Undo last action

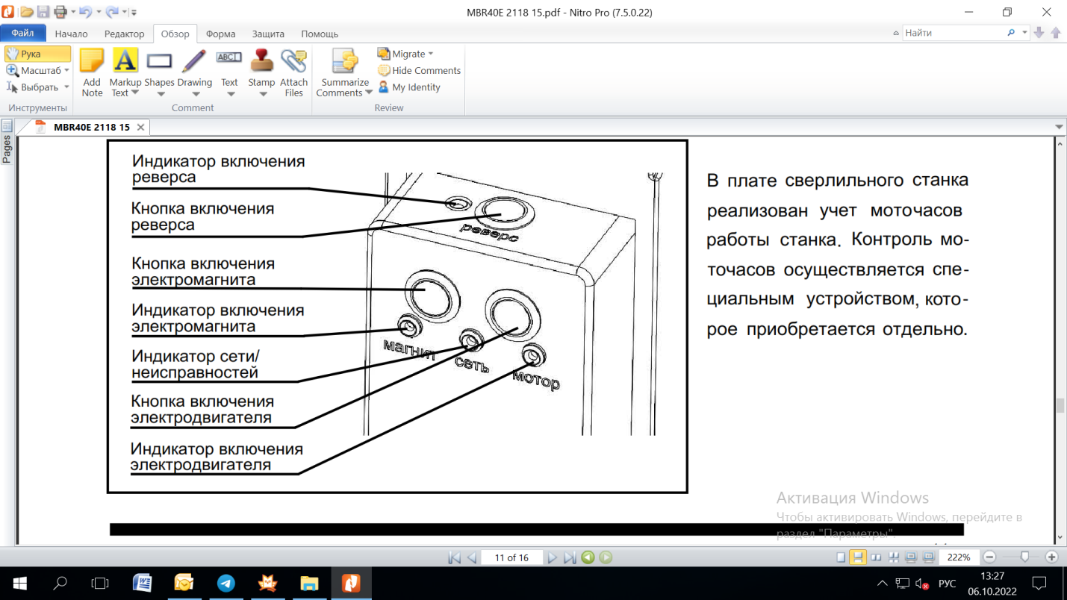[x=84, y=12]
